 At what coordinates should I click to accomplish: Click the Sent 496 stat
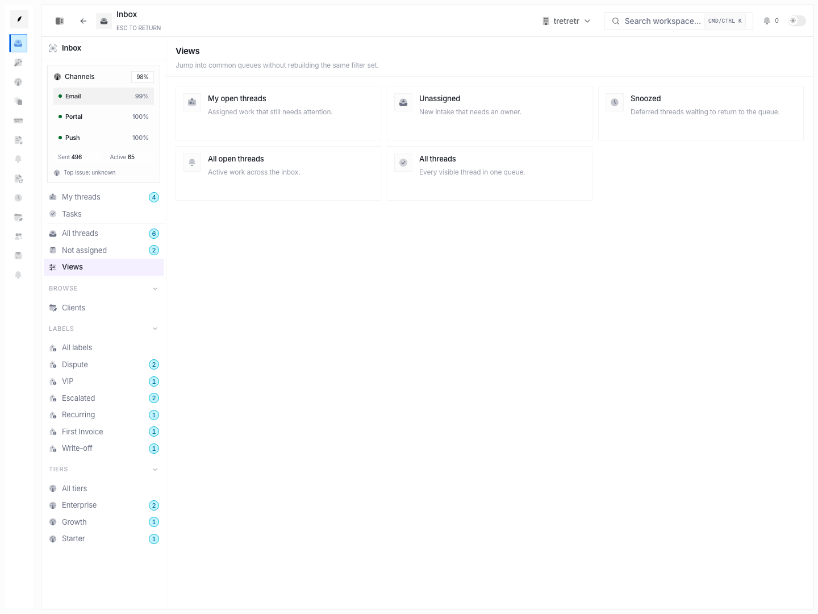coord(70,157)
